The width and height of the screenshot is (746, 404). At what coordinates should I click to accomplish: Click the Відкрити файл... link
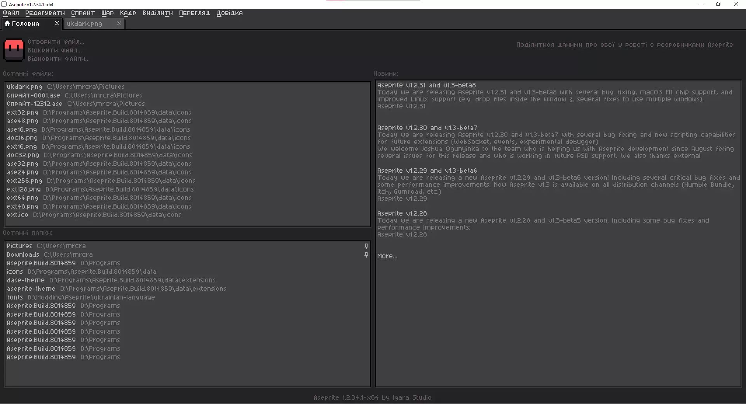pyautogui.click(x=55, y=50)
